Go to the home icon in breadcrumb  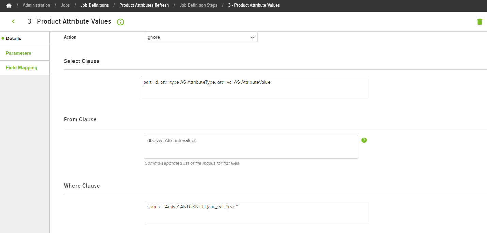pyautogui.click(x=9, y=5)
